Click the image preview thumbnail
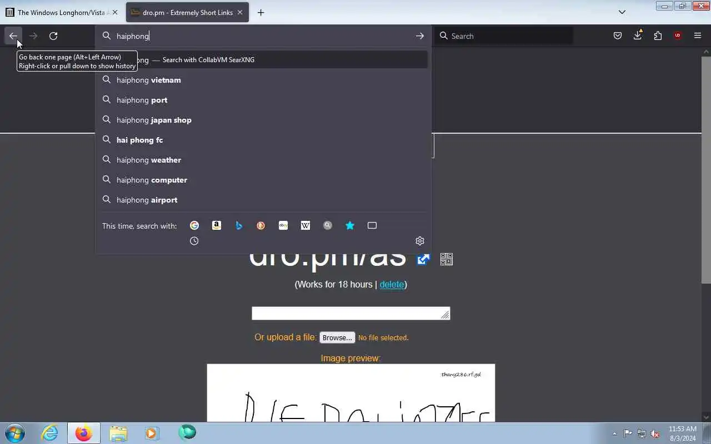This screenshot has height=444, width=711. (x=351, y=393)
